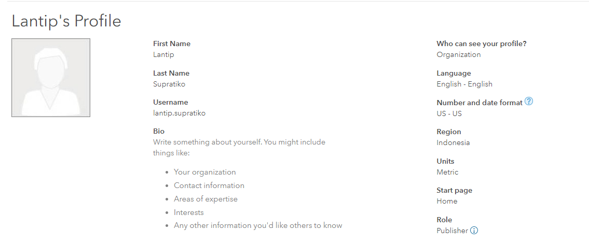
Task: Click the "Areas of expertise" bio suggestion
Action: tap(206, 199)
